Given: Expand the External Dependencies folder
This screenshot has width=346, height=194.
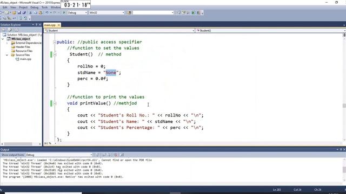Looking at the screenshot, I should click(x=7, y=43).
